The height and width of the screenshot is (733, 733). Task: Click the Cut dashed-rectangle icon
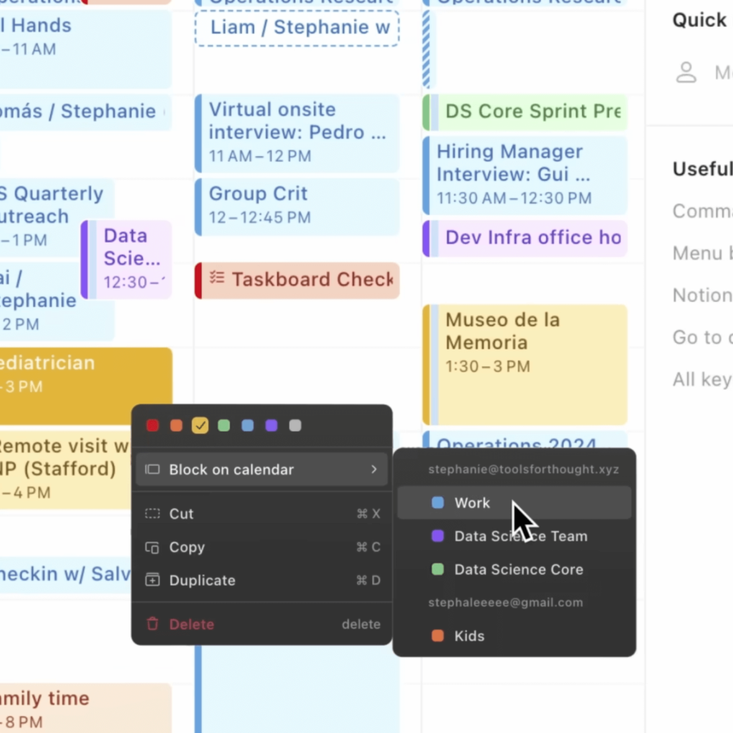click(152, 514)
